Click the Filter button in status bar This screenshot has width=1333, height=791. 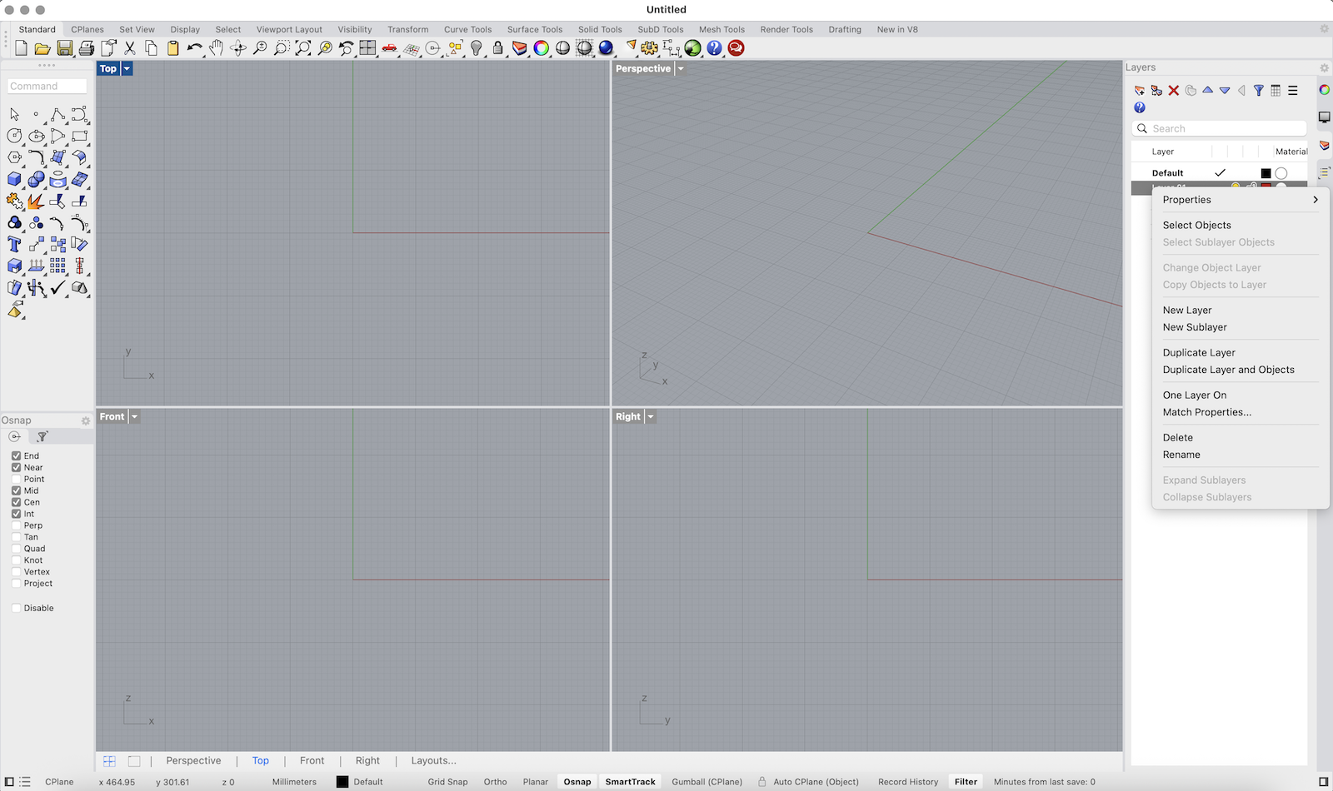point(966,782)
